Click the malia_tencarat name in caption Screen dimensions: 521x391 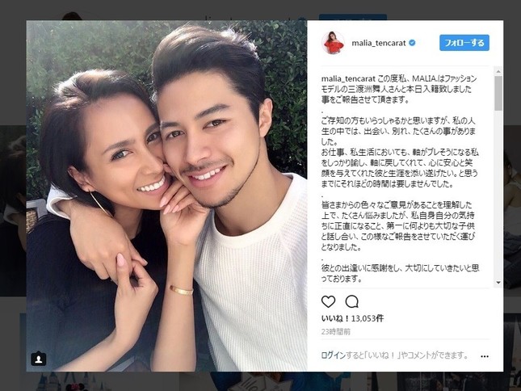[x=349, y=79]
